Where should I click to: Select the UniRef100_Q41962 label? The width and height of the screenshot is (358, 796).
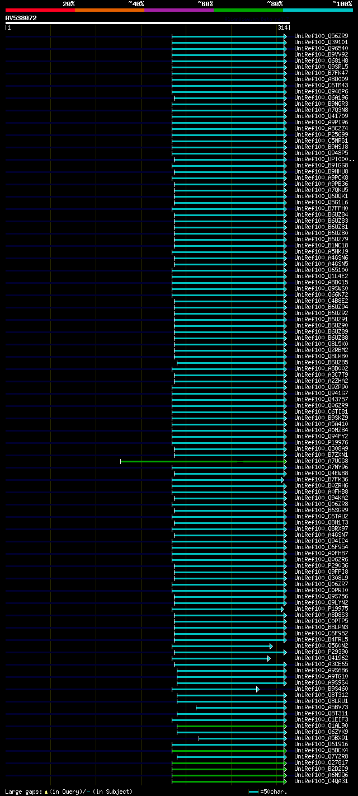tap(321, 658)
